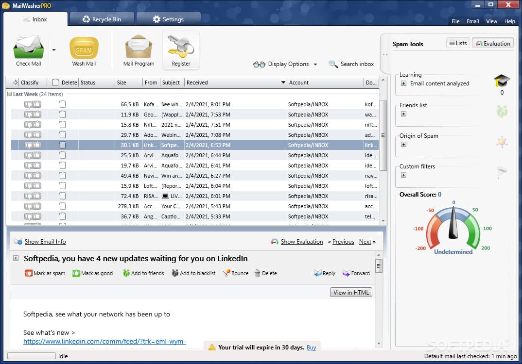Classify the 7:08 PM Ado email thumbs icon
This screenshot has width=522, height=364.
pos(33,135)
